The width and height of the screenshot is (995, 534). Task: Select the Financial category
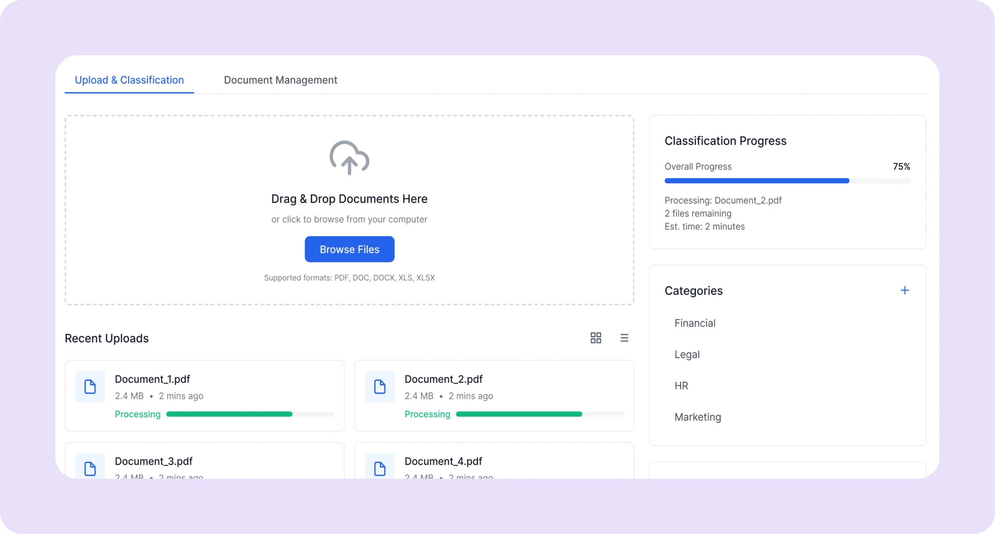click(x=695, y=323)
